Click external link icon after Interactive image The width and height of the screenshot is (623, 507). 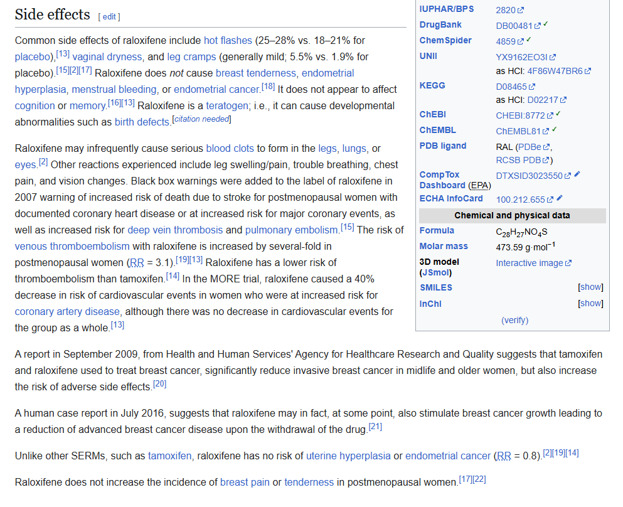tap(568, 264)
